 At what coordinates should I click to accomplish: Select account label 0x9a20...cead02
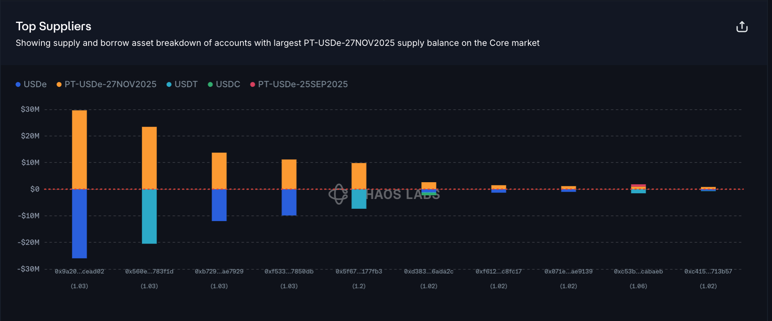click(x=80, y=271)
